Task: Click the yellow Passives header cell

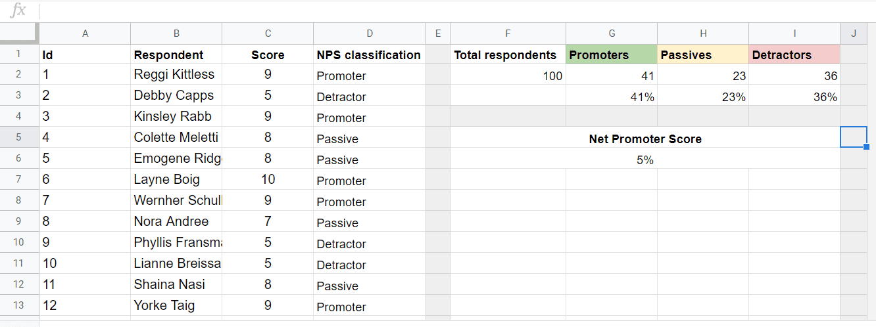Action: 703,54
